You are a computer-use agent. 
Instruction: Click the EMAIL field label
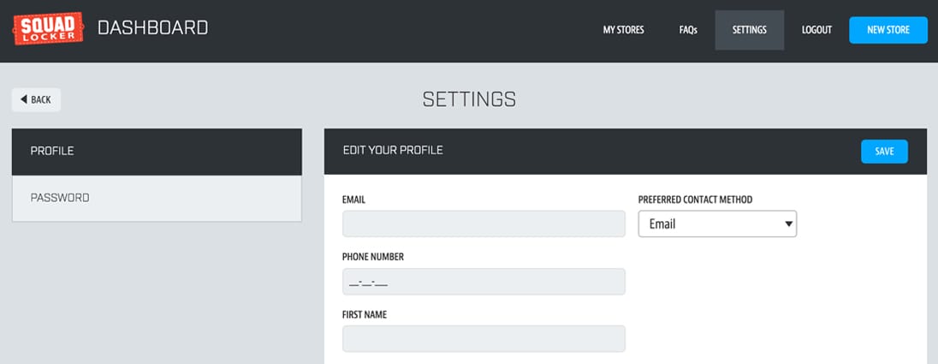(x=353, y=200)
